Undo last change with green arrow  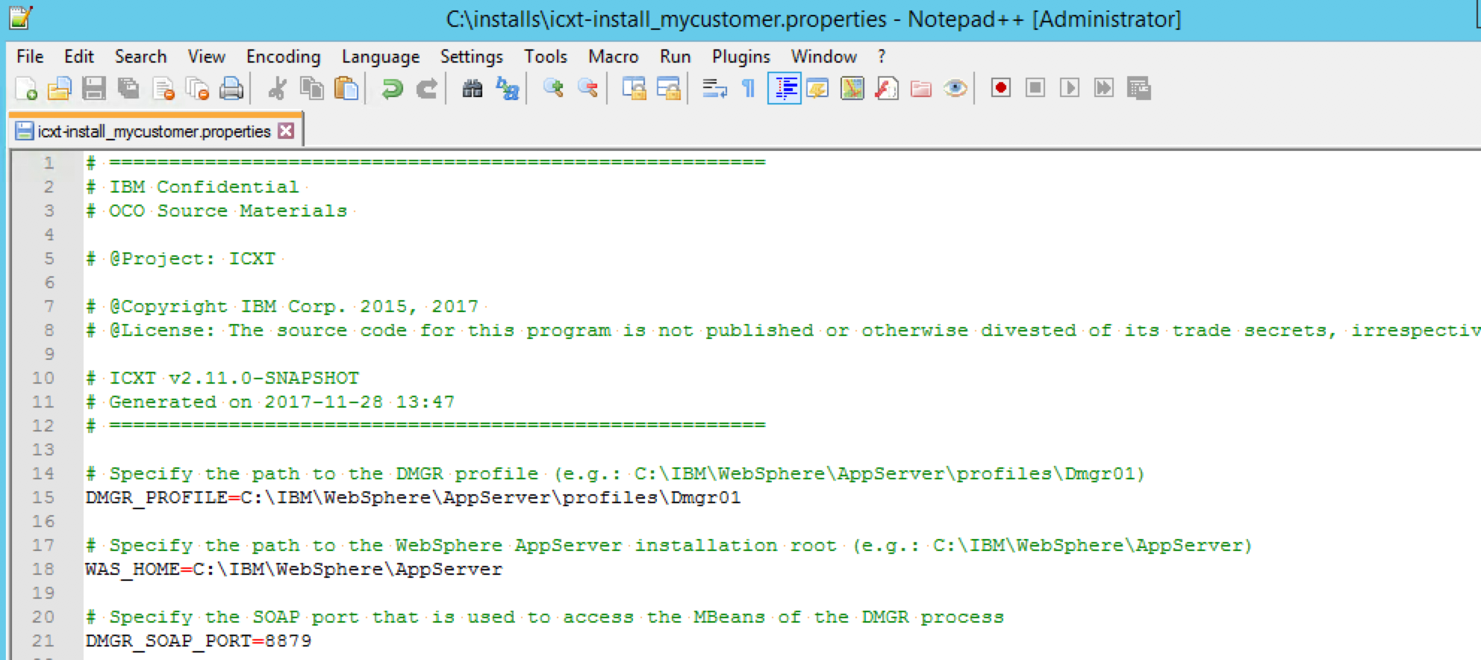click(392, 89)
